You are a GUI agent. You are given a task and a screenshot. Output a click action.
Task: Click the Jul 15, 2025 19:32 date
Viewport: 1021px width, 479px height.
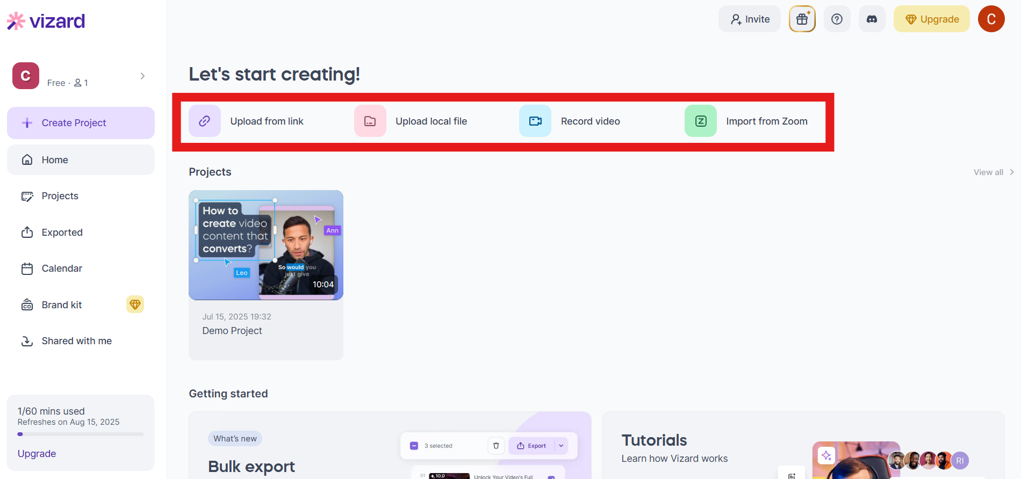pyautogui.click(x=237, y=317)
